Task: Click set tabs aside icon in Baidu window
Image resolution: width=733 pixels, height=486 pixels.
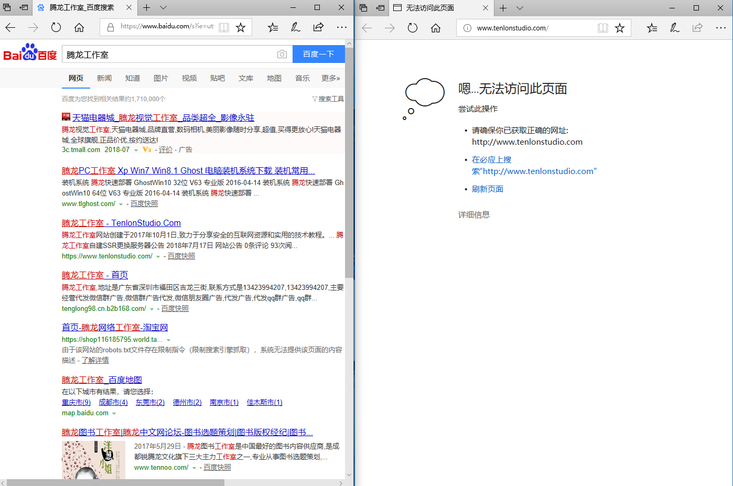Action: point(24,7)
